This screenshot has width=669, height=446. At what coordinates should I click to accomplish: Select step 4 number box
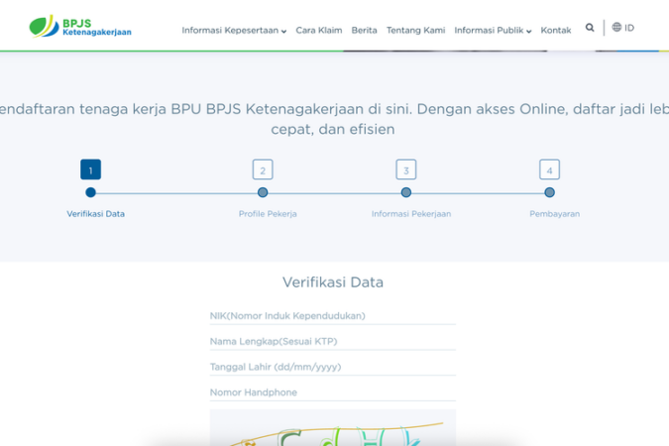549,169
